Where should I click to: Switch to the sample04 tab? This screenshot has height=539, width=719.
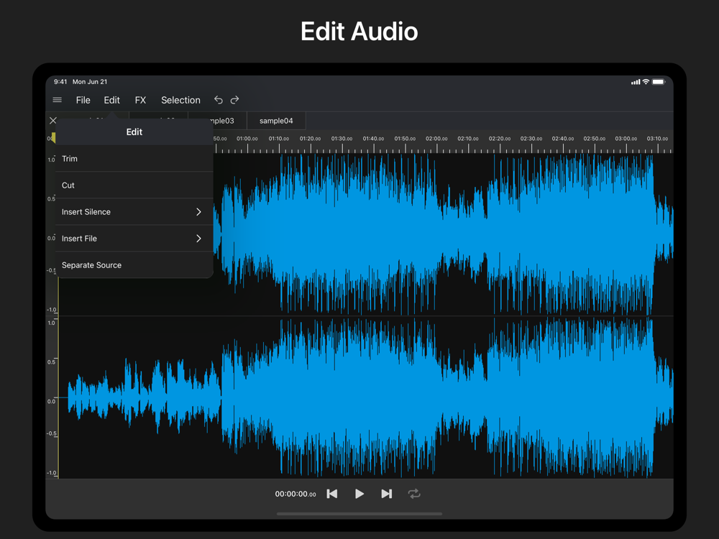[x=276, y=121]
